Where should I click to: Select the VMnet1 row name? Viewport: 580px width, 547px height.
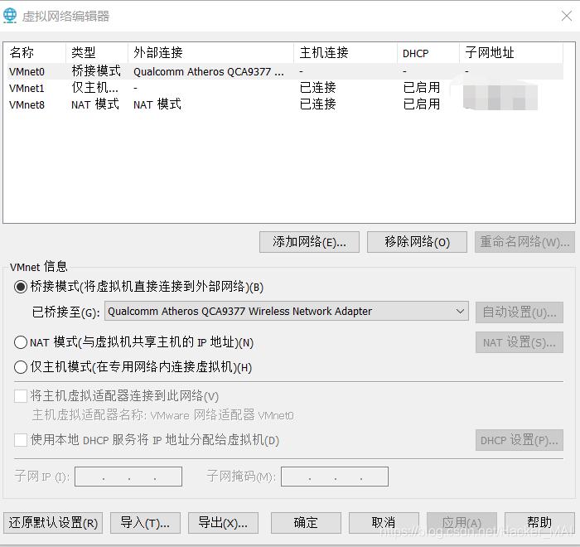27,88
